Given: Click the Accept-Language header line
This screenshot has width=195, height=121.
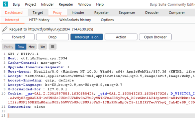Looking at the screenshot, I should [x=65, y=85].
